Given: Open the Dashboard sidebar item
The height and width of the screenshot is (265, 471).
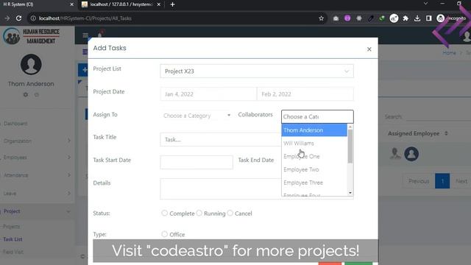Looking at the screenshot, I should coord(15,124).
